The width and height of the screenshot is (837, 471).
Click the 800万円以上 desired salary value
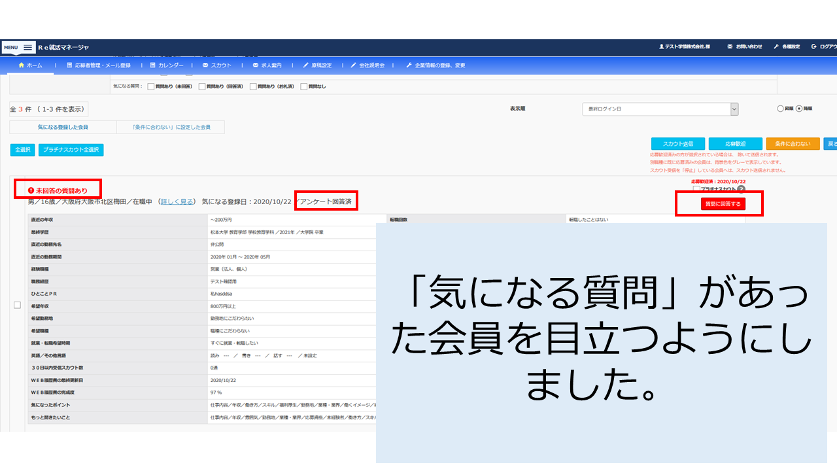point(223,305)
